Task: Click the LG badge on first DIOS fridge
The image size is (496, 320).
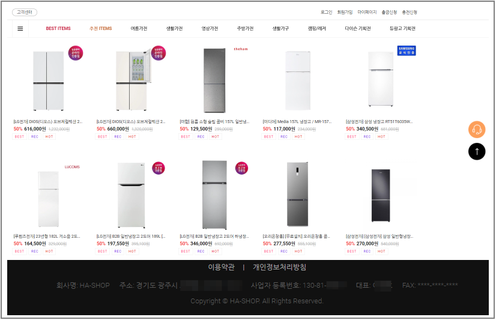Action: [x=76, y=53]
